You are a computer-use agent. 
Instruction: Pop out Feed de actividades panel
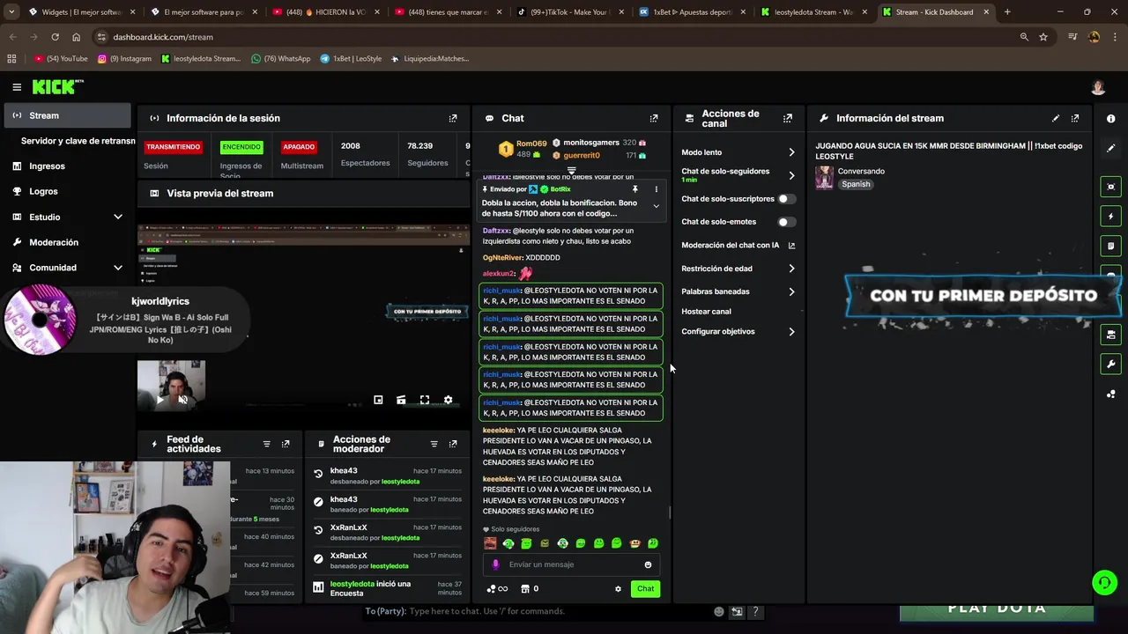coord(286,444)
